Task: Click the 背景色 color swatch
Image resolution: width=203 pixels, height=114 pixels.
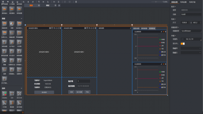Action: pos(182,39)
